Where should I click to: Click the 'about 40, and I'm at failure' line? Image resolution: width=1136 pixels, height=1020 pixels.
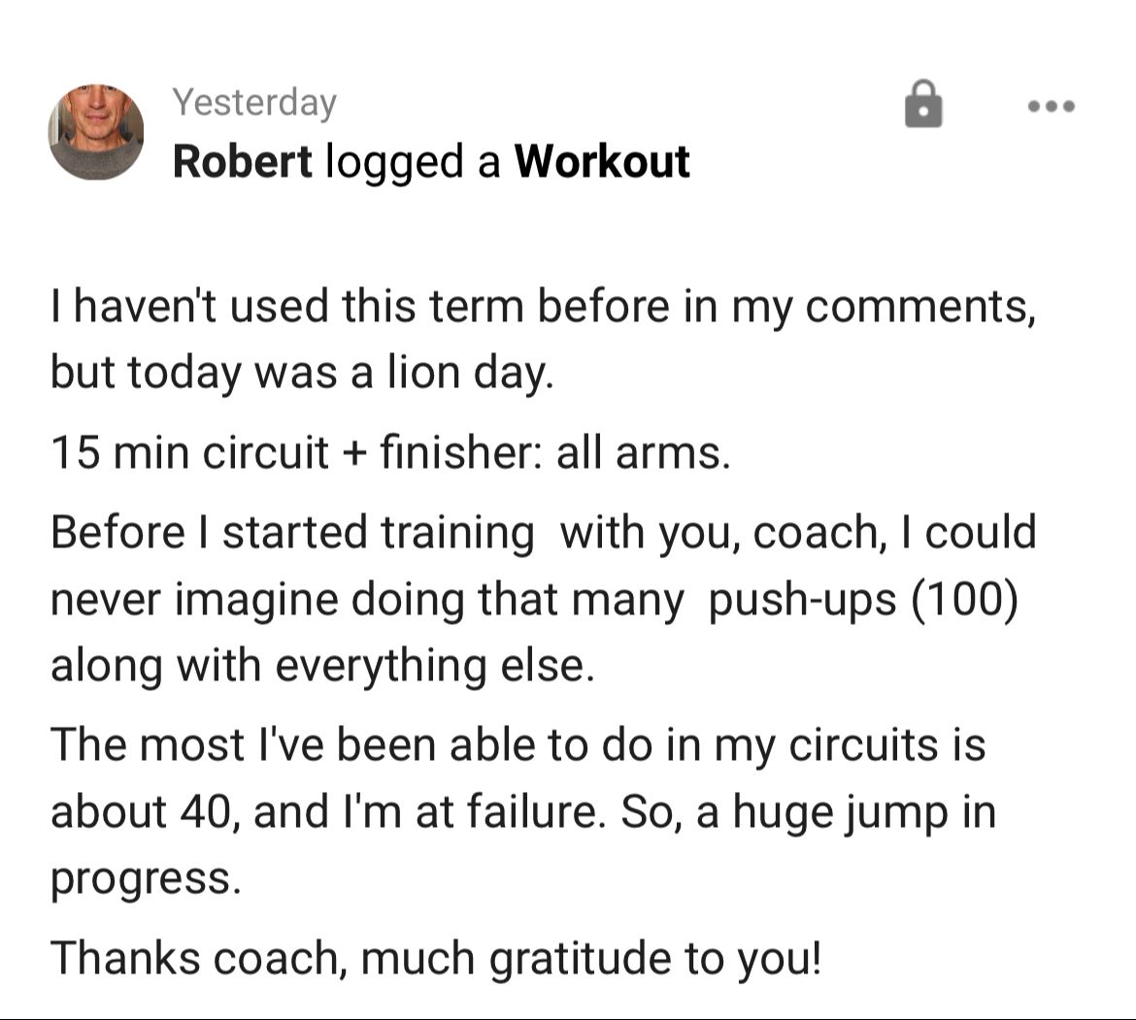pos(523,811)
